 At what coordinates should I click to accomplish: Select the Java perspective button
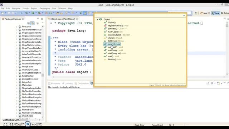215,13
